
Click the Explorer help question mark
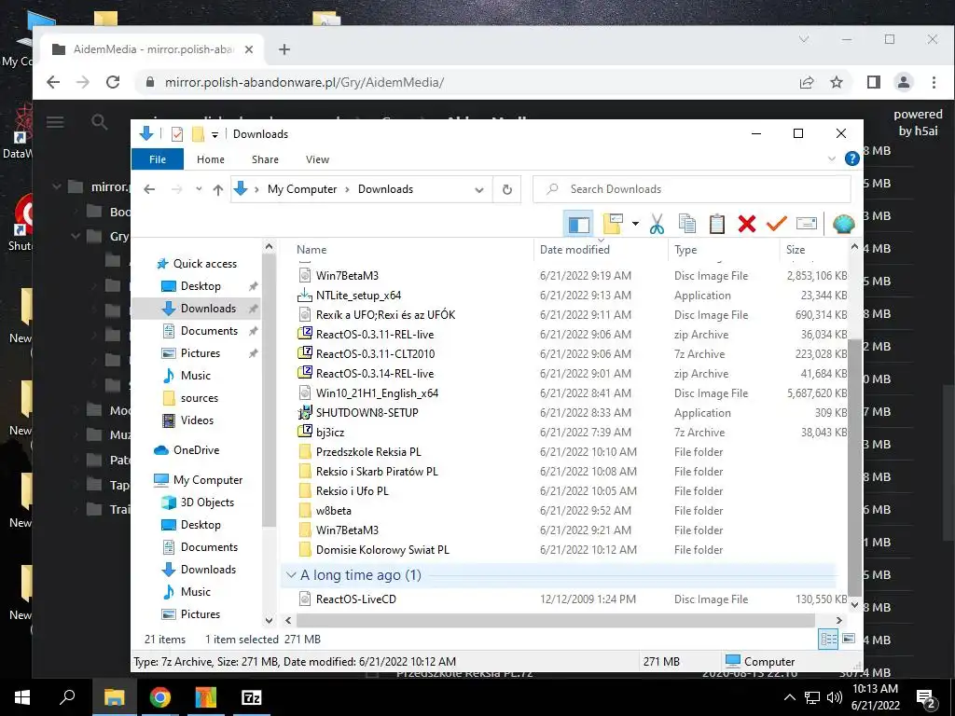tap(852, 158)
